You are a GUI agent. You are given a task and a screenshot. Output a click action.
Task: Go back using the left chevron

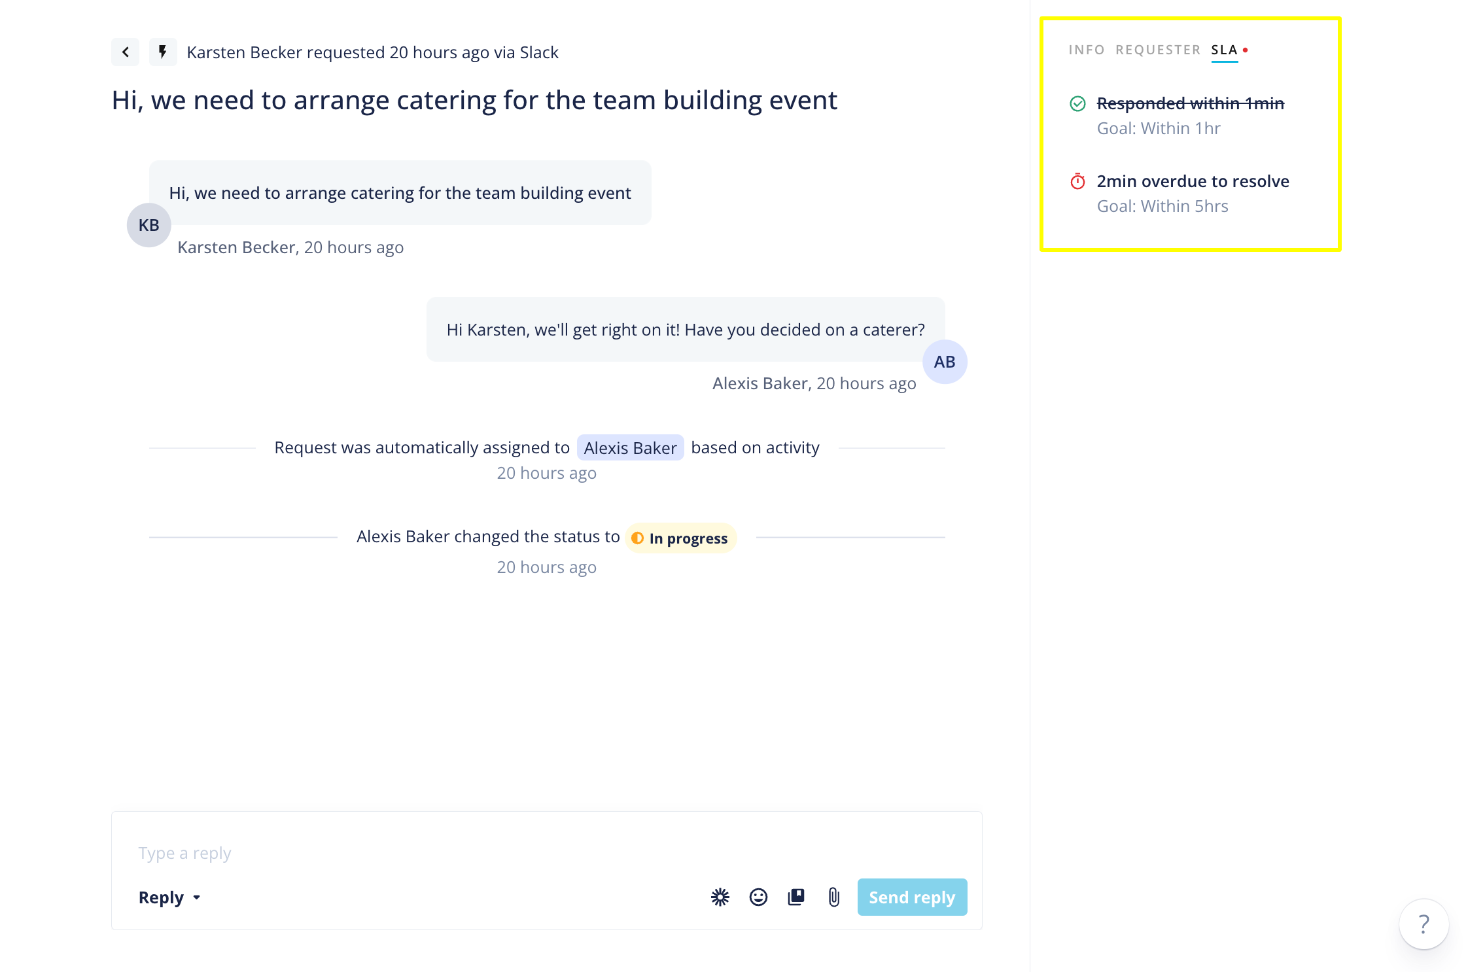[125, 52]
